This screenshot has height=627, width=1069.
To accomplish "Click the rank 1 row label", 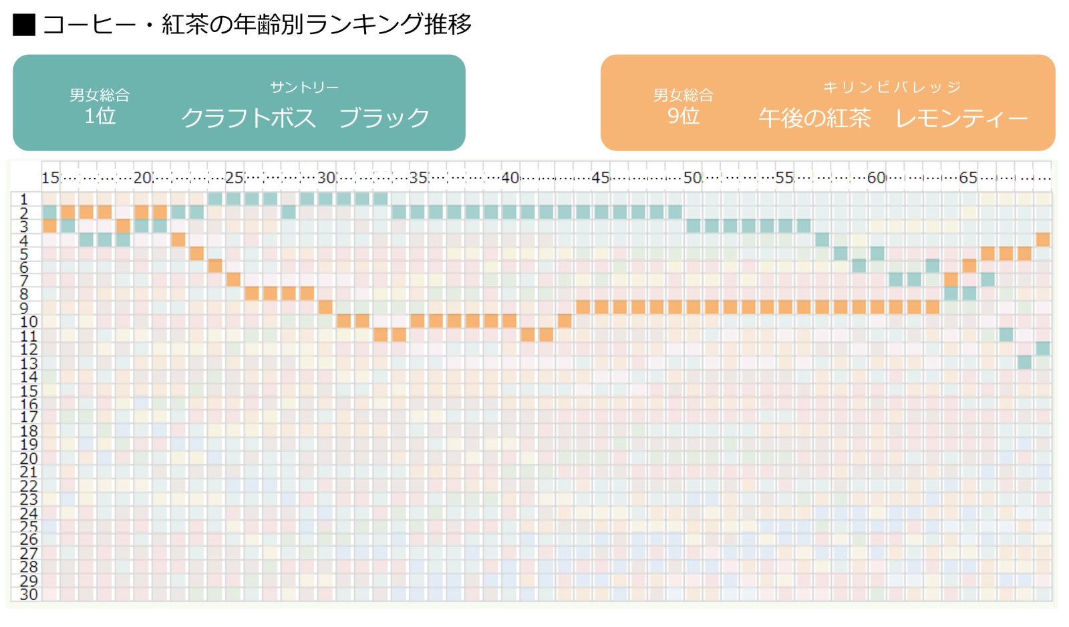I will click(25, 199).
